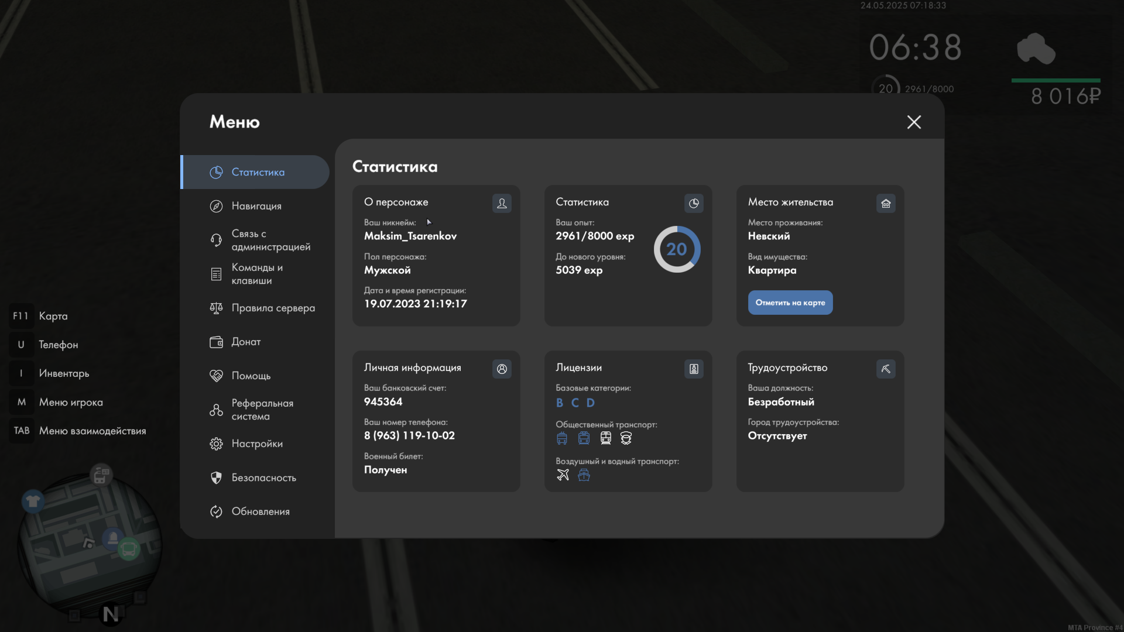Click license category C
Image resolution: width=1124 pixels, height=632 pixels.
click(x=575, y=403)
